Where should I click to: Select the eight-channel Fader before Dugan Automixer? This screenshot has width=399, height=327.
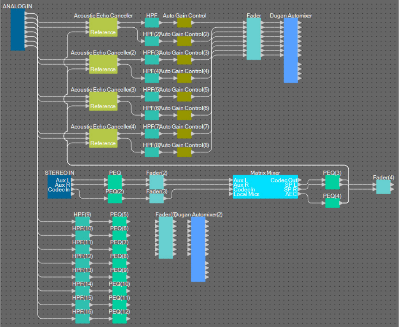coord(254,39)
